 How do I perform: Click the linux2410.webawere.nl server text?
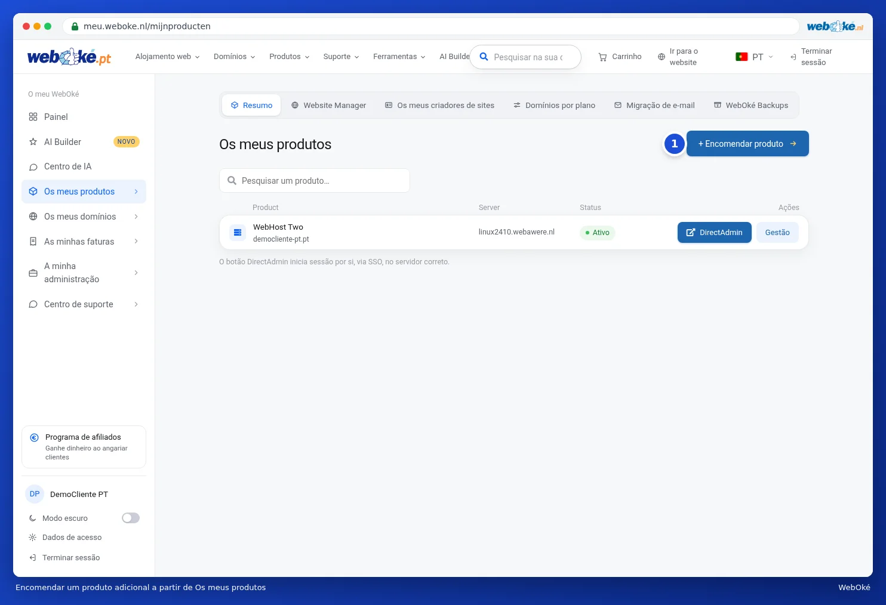click(516, 232)
